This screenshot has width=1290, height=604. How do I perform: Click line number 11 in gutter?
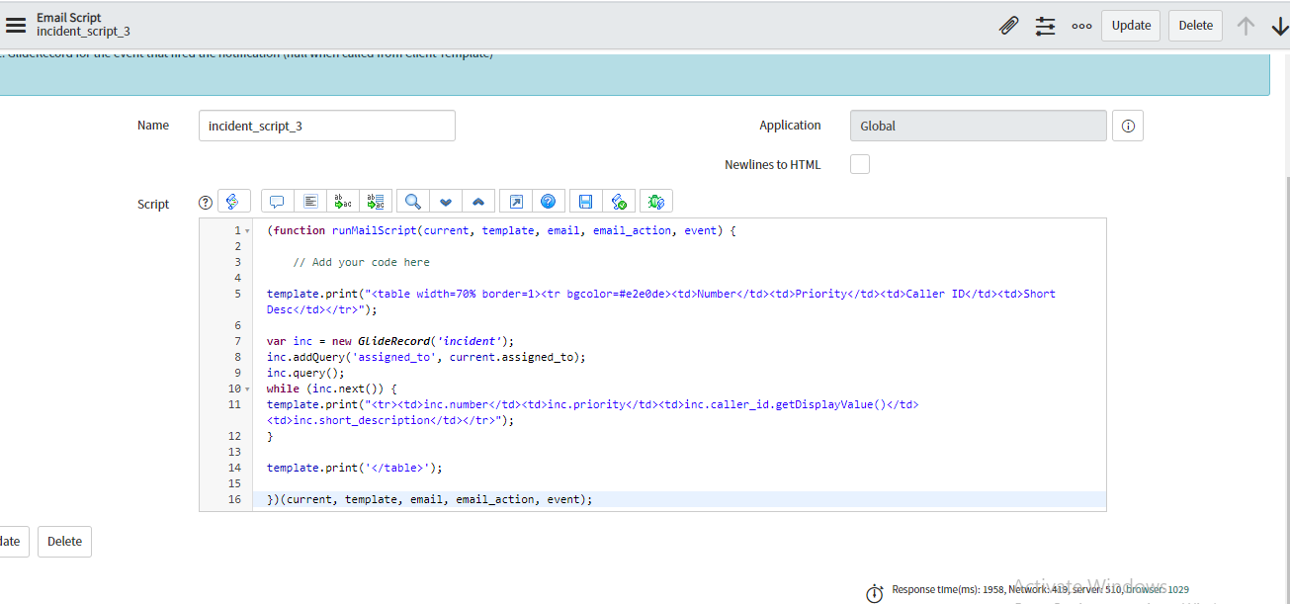coord(234,404)
